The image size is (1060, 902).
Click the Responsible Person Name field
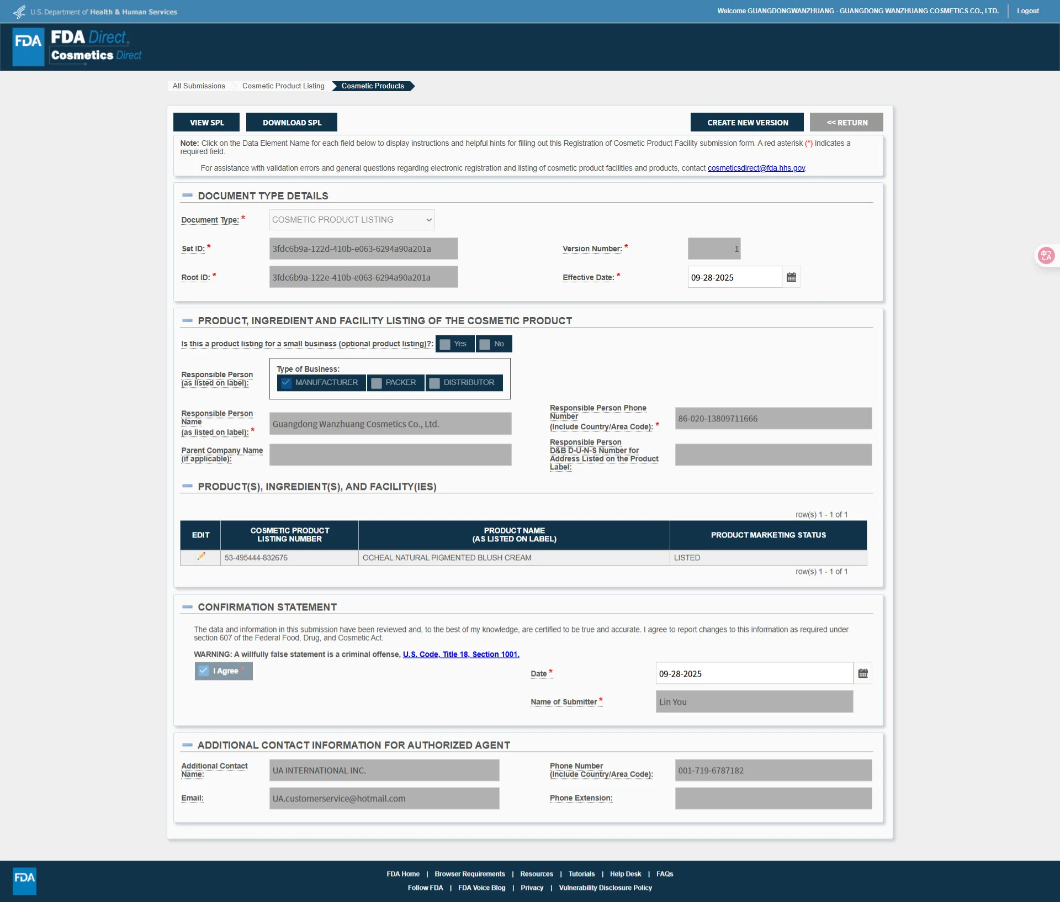(390, 424)
